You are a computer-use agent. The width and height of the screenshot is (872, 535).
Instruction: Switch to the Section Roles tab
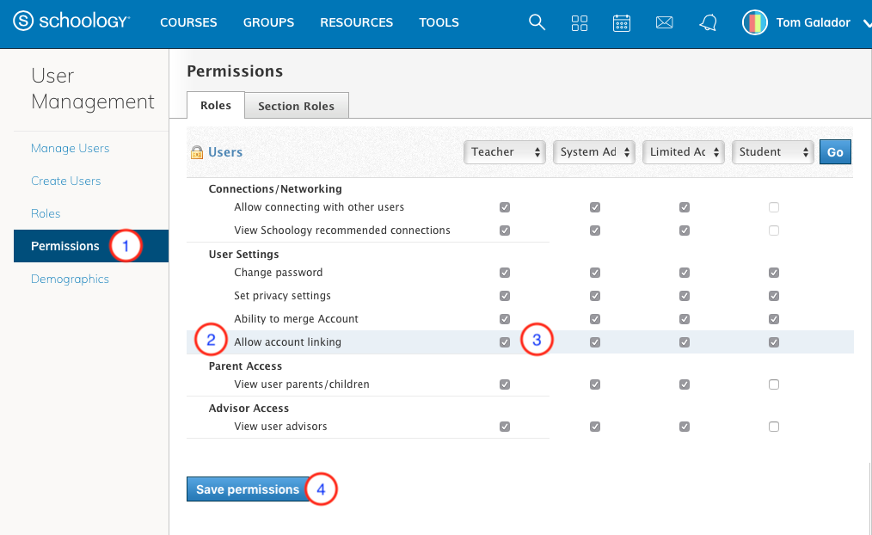(x=296, y=105)
